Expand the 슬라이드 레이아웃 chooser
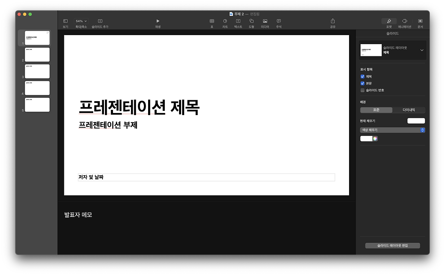This screenshot has height=275, width=445. click(x=421, y=50)
